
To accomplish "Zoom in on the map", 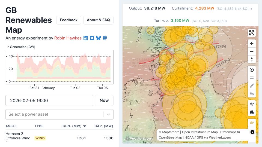I will 252,44.
